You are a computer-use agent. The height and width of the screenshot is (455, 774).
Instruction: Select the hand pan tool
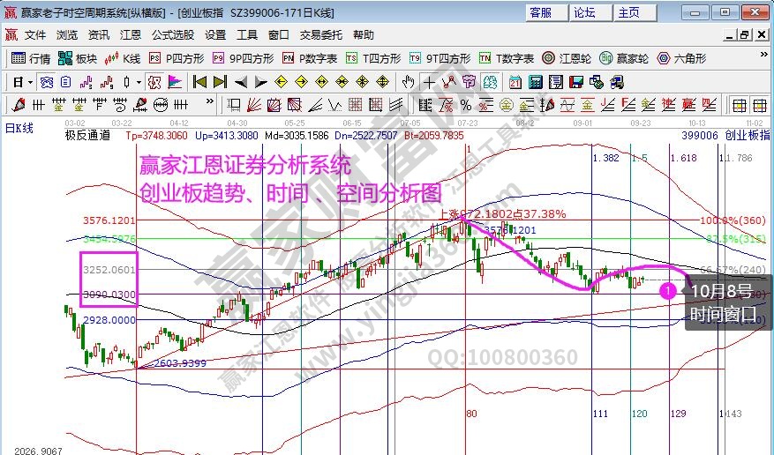408,82
